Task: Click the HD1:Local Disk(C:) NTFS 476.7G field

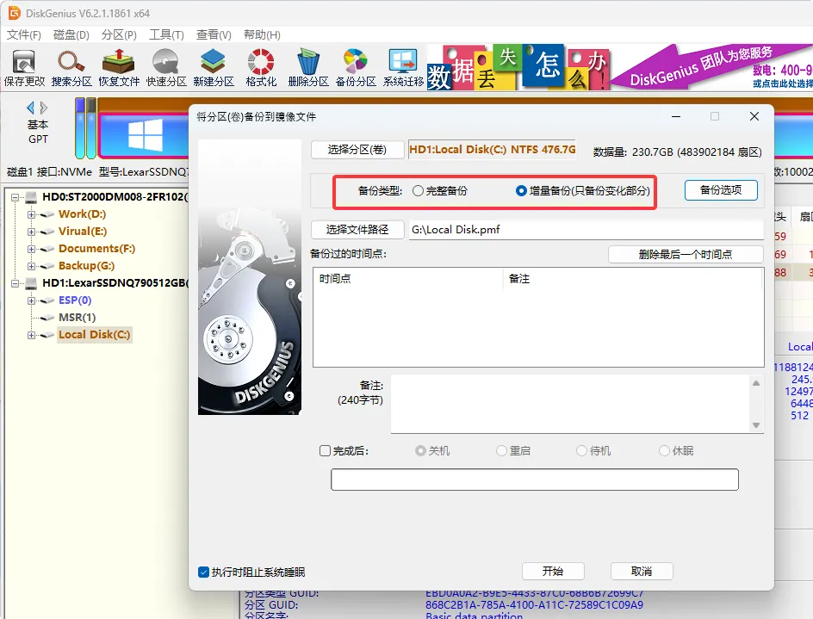Action: [x=492, y=150]
